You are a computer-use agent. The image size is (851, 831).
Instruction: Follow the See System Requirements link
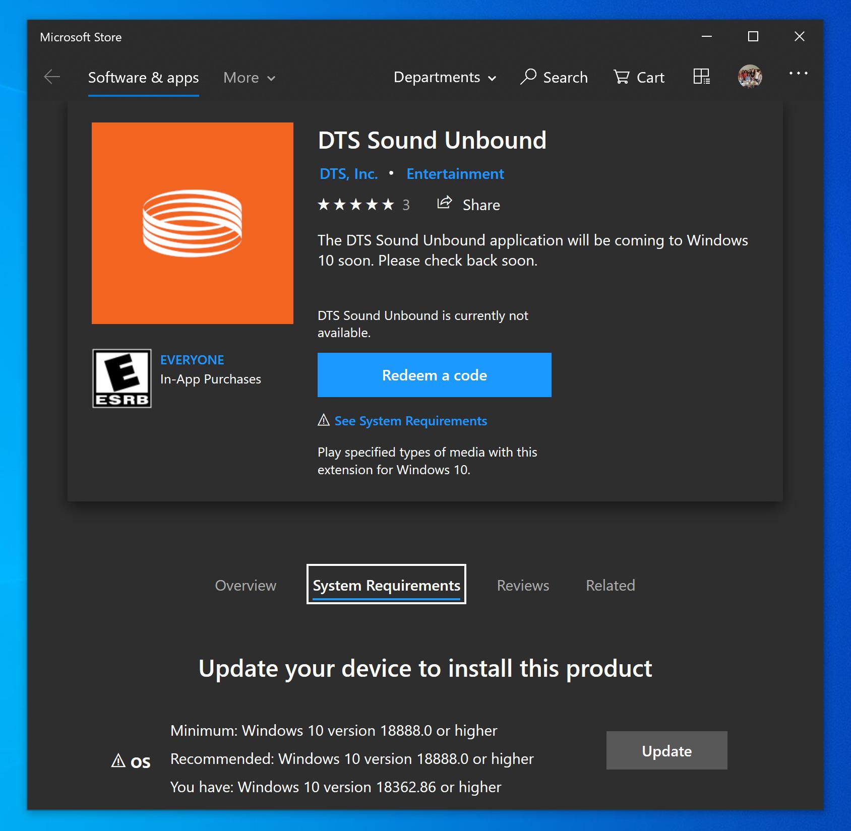point(411,421)
